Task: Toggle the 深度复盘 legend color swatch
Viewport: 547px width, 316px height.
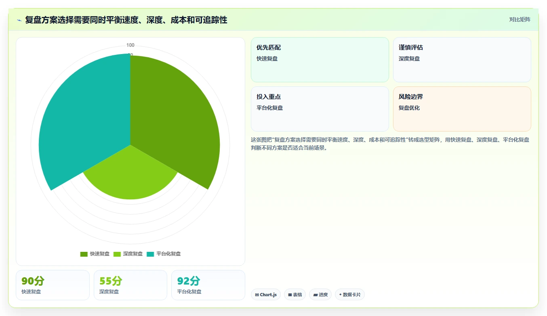Action: click(117, 254)
